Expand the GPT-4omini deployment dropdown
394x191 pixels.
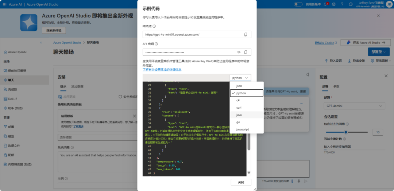(x=354, y=106)
